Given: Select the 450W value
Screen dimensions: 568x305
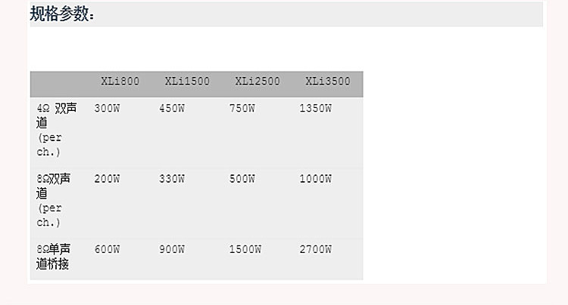Looking at the screenshot, I should pyautogui.click(x=172, y=109).
